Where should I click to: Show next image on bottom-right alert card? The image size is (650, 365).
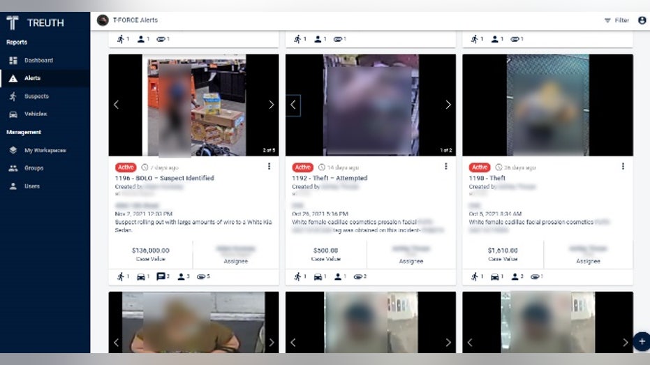point(625,343)
